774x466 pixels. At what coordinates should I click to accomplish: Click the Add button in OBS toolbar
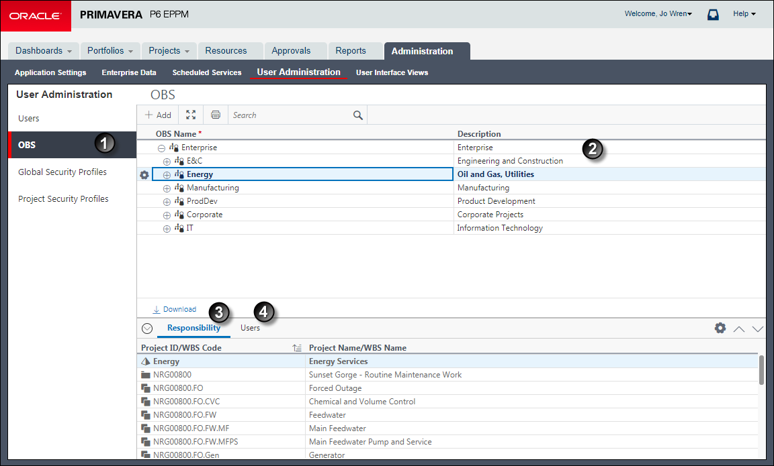coord(158,115)
